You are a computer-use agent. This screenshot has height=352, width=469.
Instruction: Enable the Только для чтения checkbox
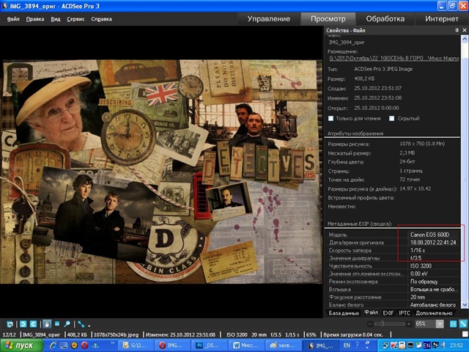(331, 117)
